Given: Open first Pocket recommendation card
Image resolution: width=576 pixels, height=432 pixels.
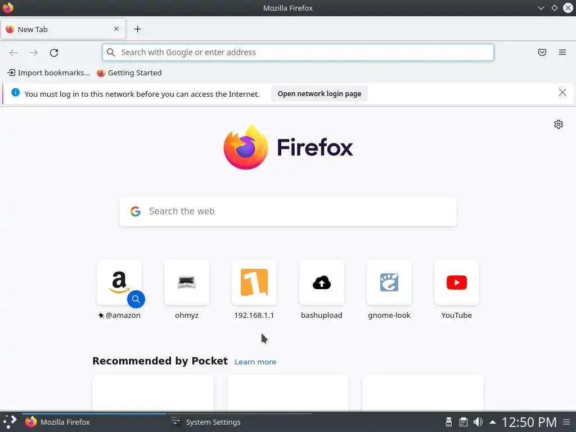Looking at the screenshot, I should click(153, 393).
